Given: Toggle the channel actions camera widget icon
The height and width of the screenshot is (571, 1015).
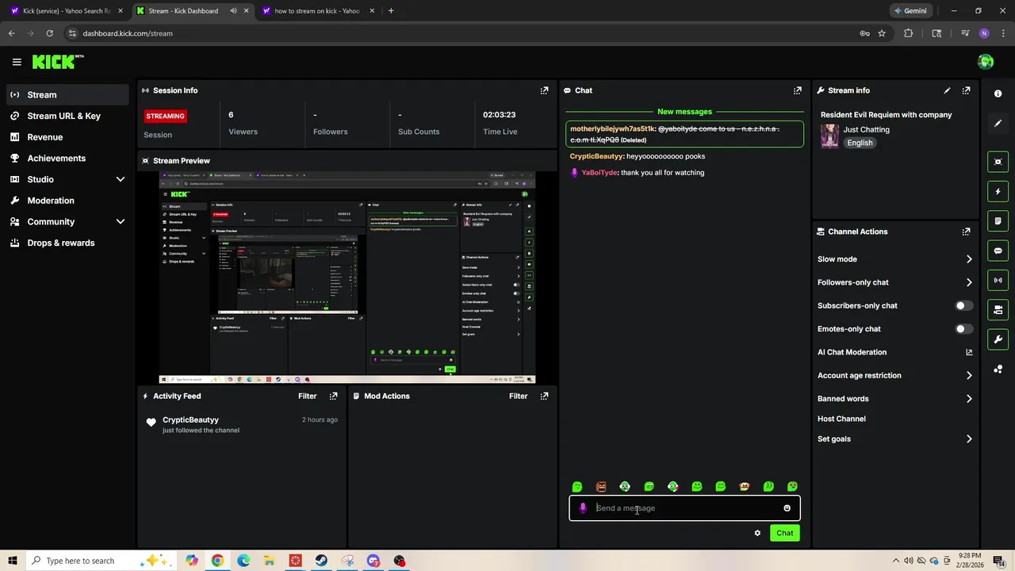Looking at the screenshot, I should click(x=998, y=310).
